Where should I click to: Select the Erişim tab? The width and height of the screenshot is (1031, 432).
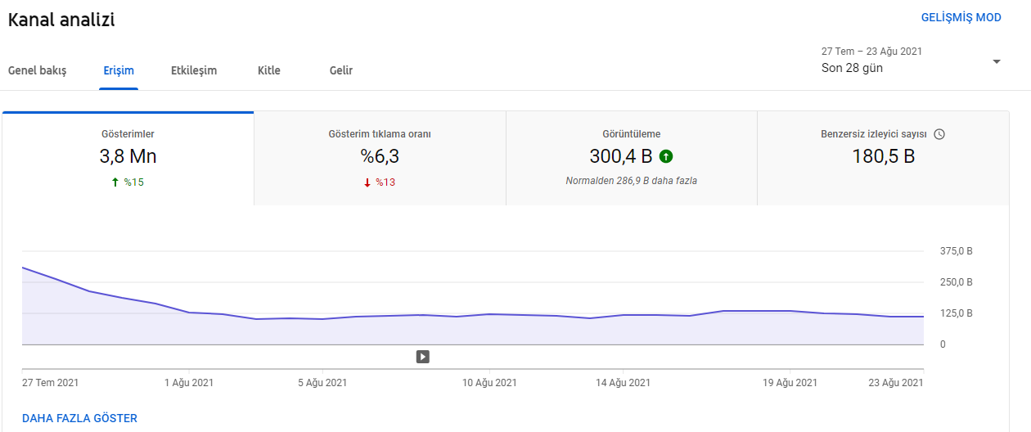pyautogui.click(x=119, y=70)
